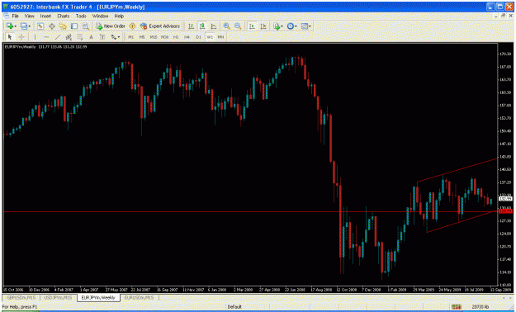Select the Cursor arrow tool
Image resolution: width=516 pixels, height=312 pixels.
click(10, 37)
